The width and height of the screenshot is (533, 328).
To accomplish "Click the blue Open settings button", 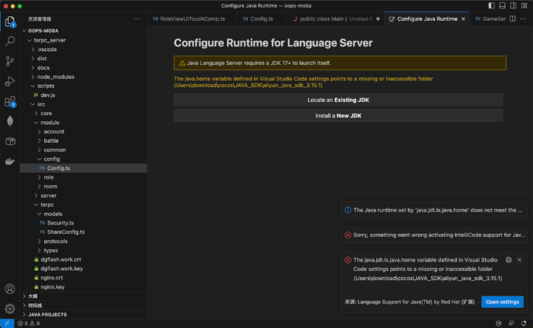I will click(502, 302).
